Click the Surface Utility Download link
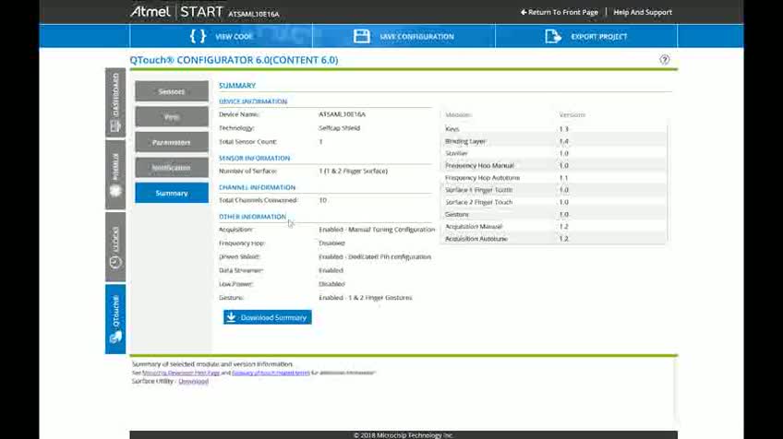The width and height of the screenshot is (783, 439). (x=193, y=381)
